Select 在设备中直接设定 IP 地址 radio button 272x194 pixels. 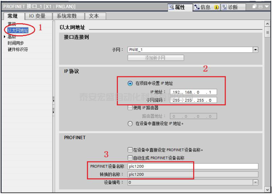click(130, 124)
